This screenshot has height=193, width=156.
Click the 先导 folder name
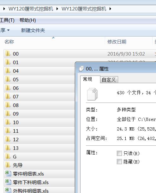click(x=18, y=165)
